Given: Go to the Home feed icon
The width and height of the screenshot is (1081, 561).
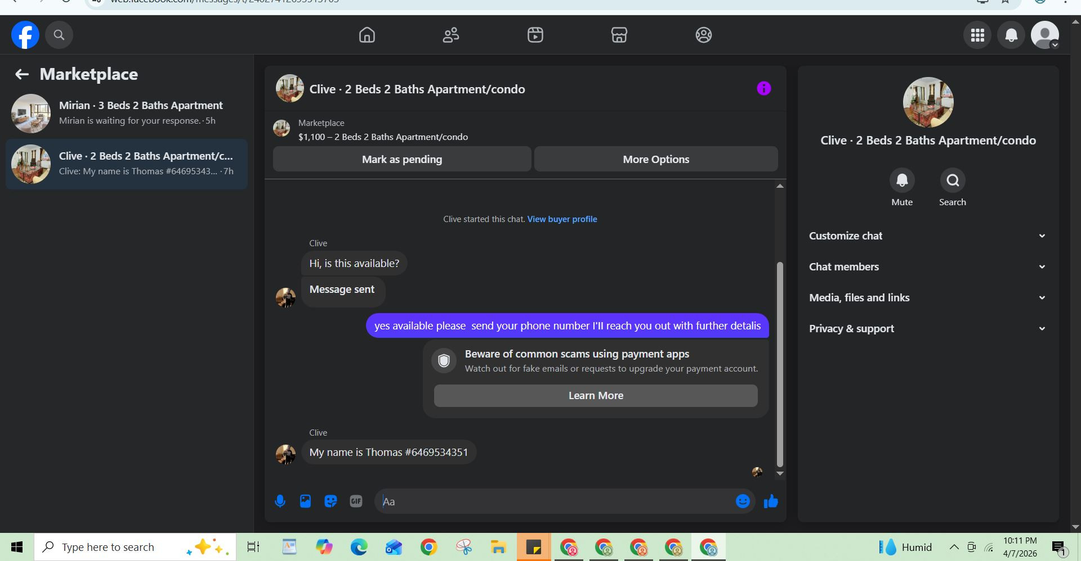Looking at the screenshot, I should point(367,35).
